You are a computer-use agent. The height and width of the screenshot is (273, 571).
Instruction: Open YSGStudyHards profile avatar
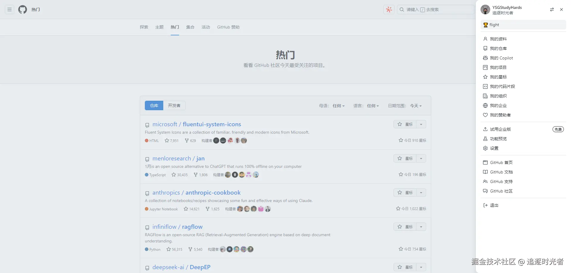485,10
